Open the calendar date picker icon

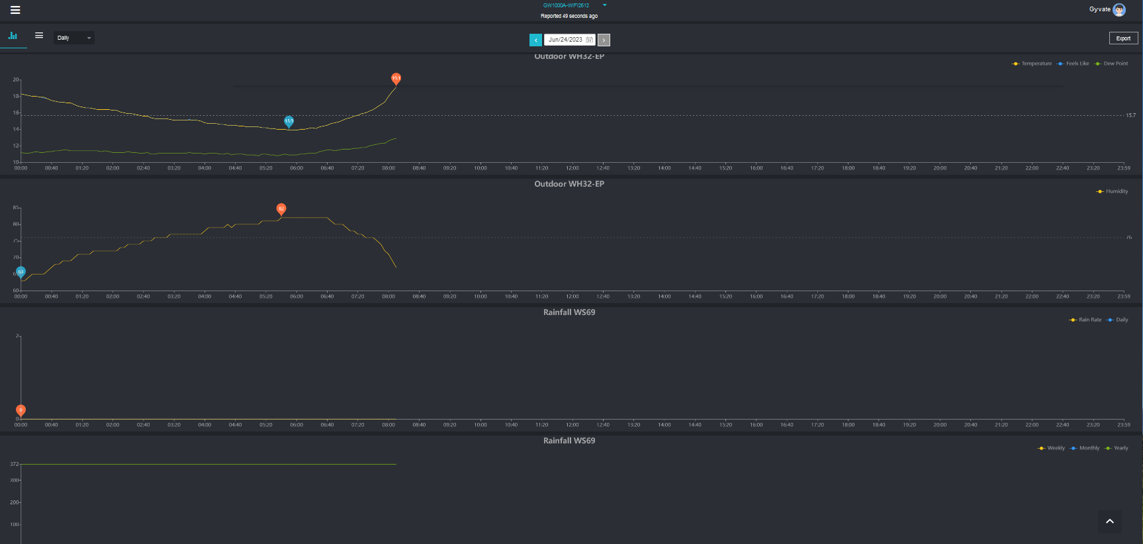(x=590, y=40)
